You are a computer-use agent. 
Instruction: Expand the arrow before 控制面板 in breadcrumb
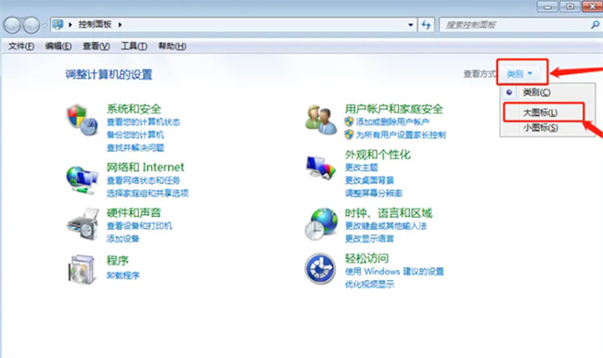click(71, 25)
